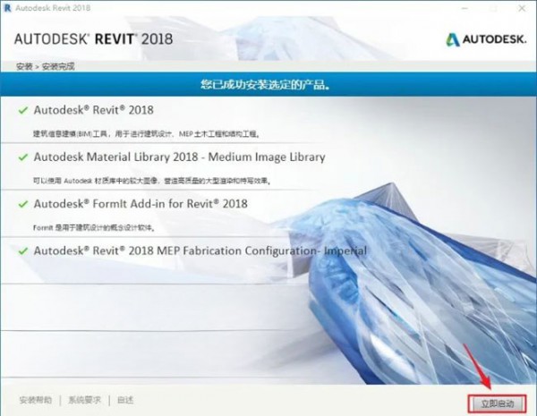Image resolution: width=537 pixels, height=416 pixels.
Task: Open the 自述 readme link
Action: coord(125,400)
